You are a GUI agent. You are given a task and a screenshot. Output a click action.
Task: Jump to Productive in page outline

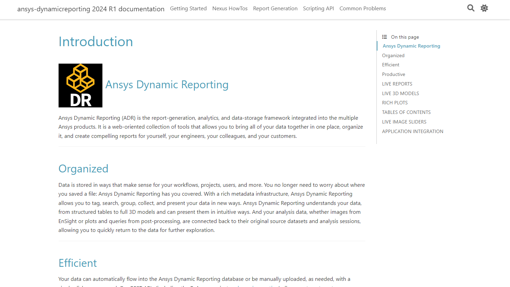pos(394,74)
